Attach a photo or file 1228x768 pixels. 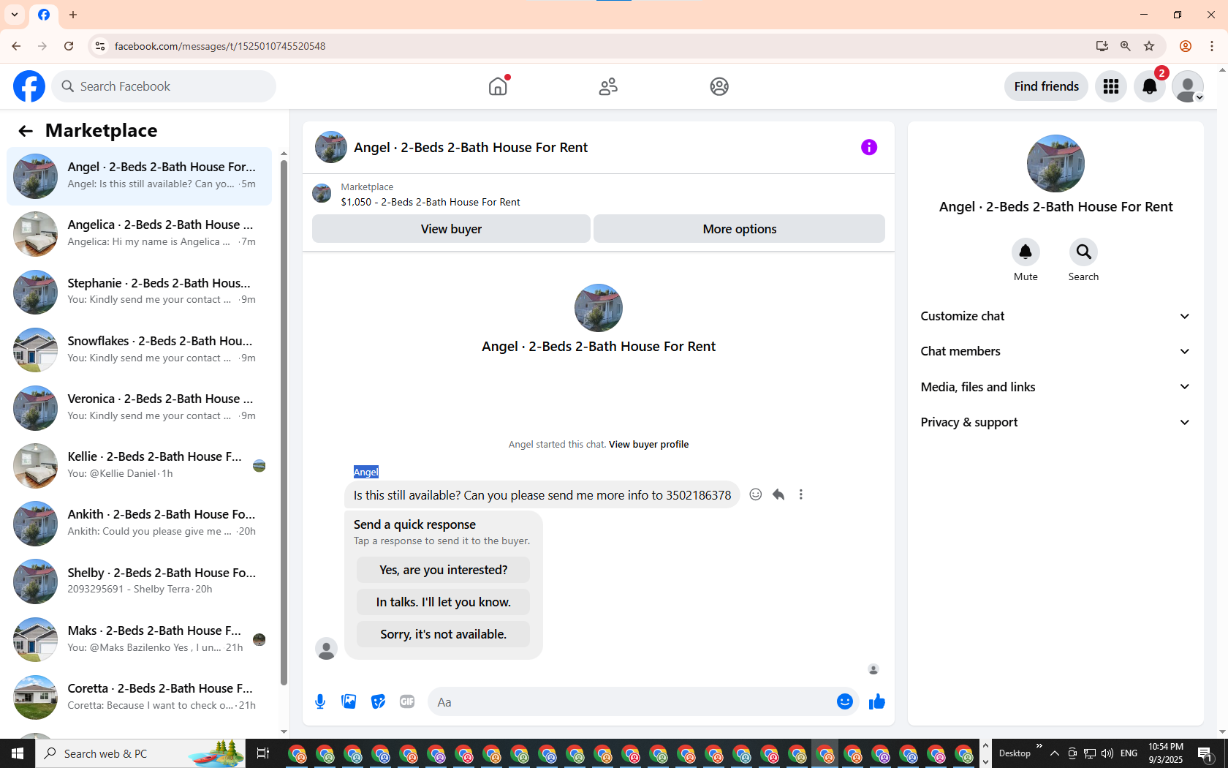pyautogui.click(x=349, y=702)
